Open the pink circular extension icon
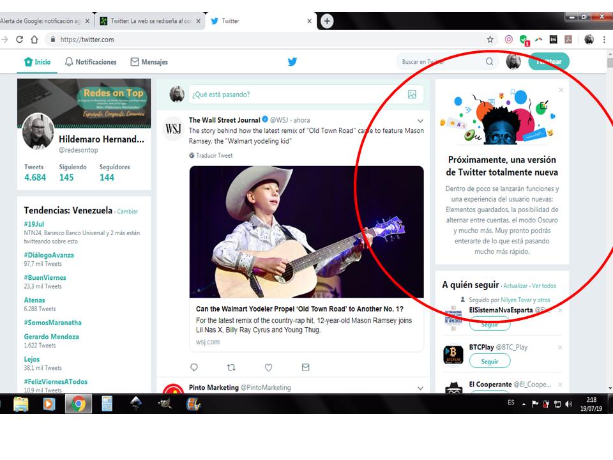 click(x=509, y=40)
